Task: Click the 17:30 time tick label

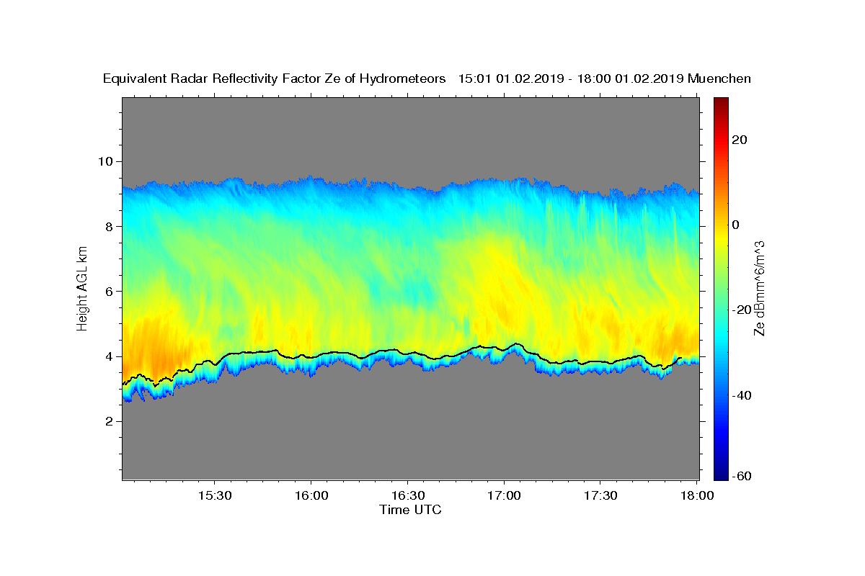Action: pos(600,496)
